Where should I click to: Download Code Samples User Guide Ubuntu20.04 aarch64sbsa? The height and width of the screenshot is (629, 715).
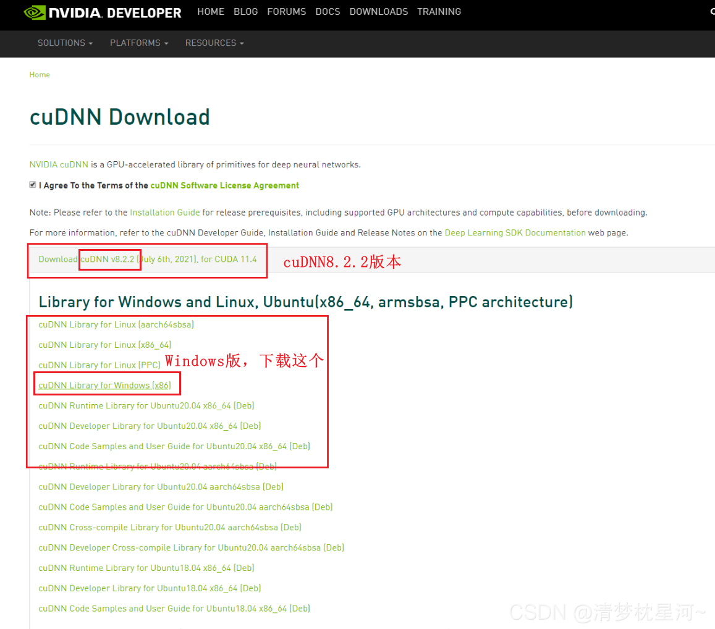(185, 507)
